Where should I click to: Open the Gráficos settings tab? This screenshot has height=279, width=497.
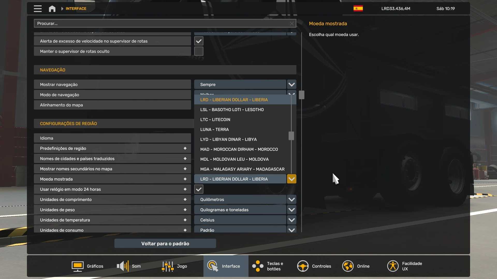click(87, 266)
